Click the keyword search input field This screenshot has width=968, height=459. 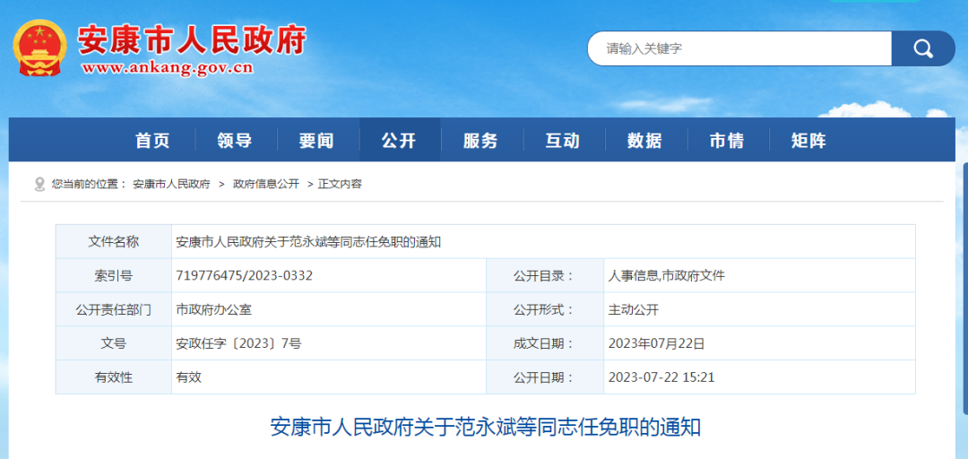[x=739, y=48]
